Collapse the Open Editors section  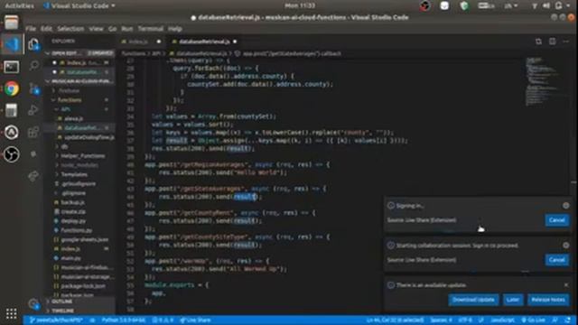80,53
